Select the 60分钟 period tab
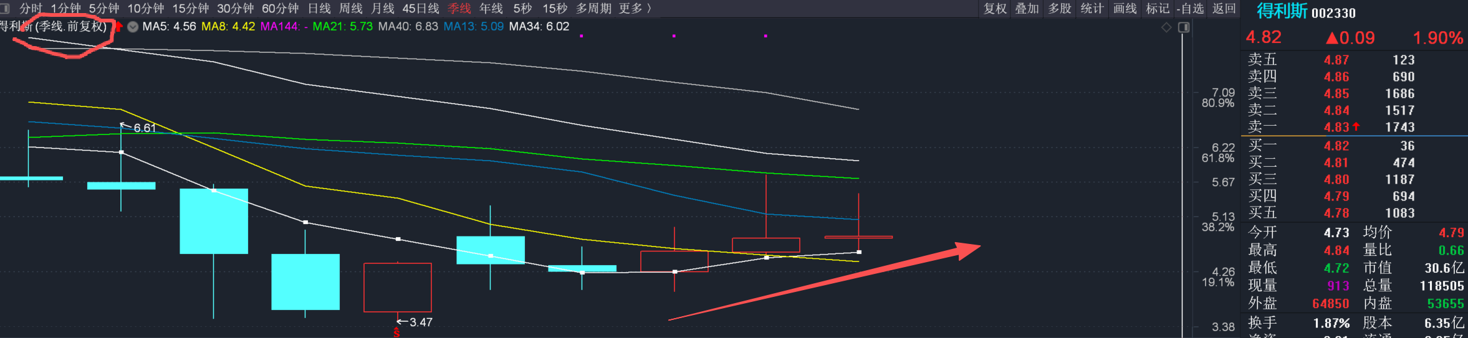This screenshot has width=1468, height=338. pyautogui.click(x=280, y=8)
